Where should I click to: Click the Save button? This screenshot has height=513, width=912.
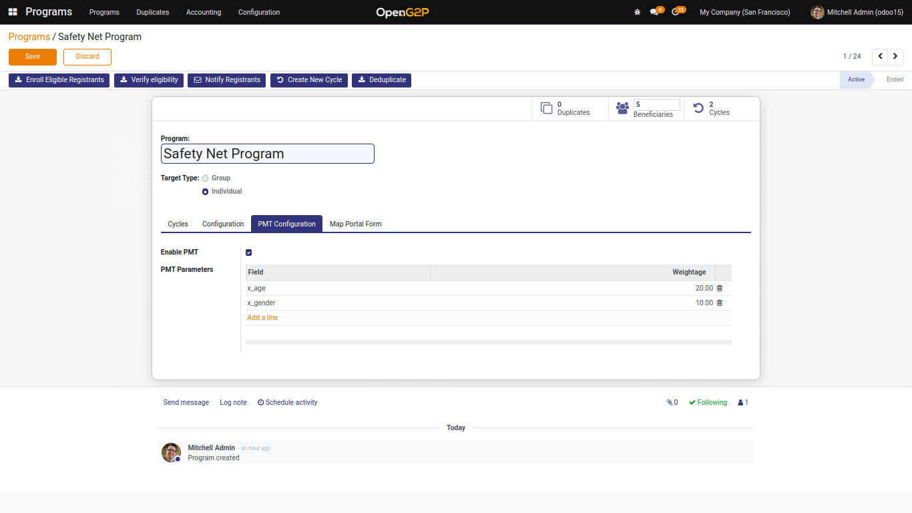(33, 57)
